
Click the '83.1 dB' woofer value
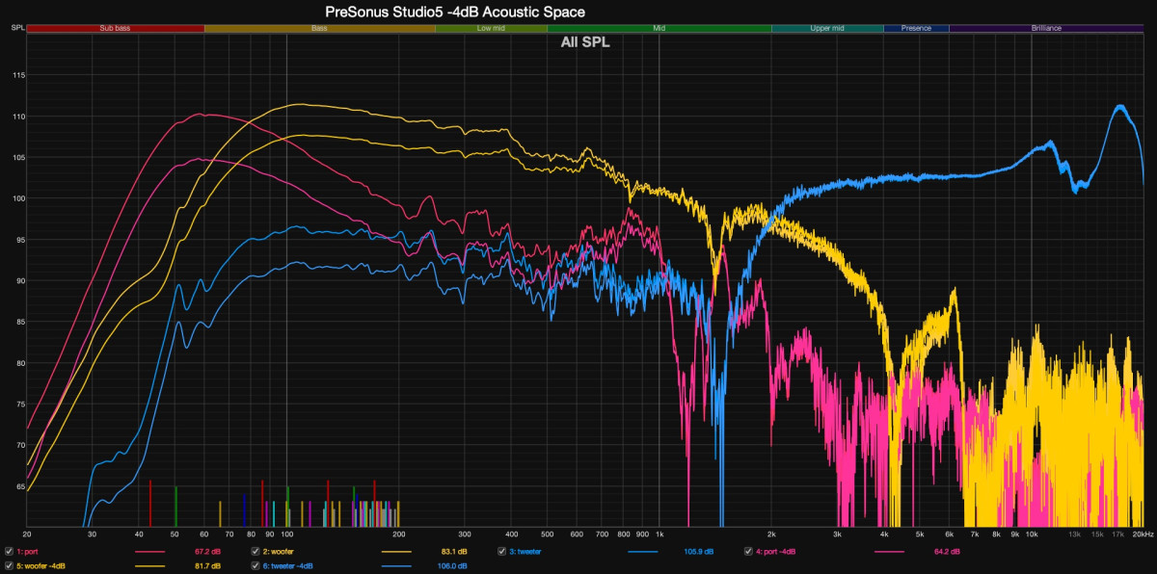pos(454,552)
